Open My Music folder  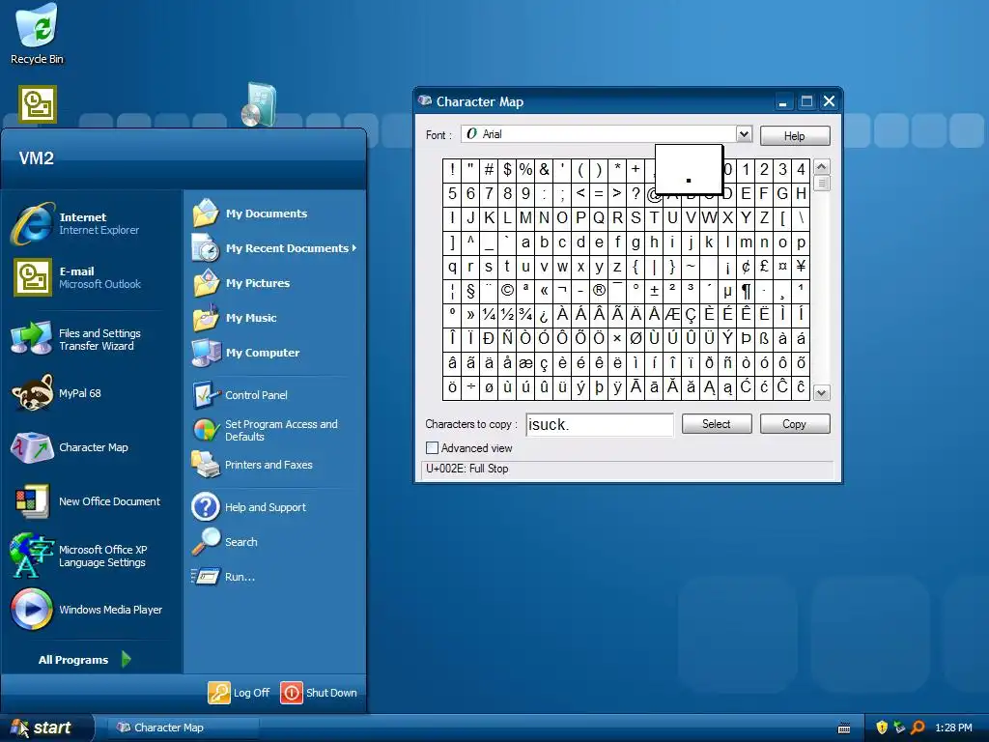pyautogui.click(x=275, y=317)
